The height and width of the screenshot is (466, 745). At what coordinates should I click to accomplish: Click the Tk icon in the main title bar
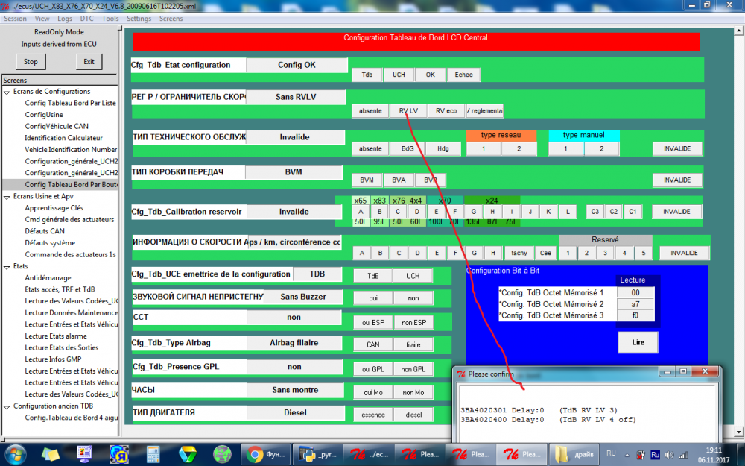coord(5,6)
